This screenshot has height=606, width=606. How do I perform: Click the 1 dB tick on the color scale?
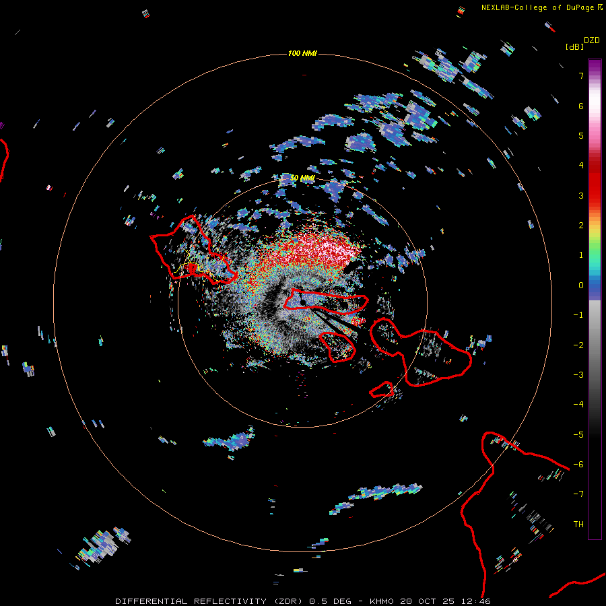[581, 255]
